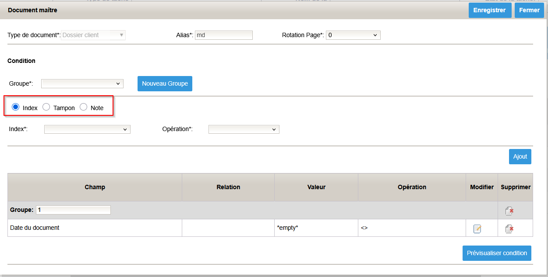Focus the Alias text field
The height and width of the screenshot is (277, 548).
point(223,35)
